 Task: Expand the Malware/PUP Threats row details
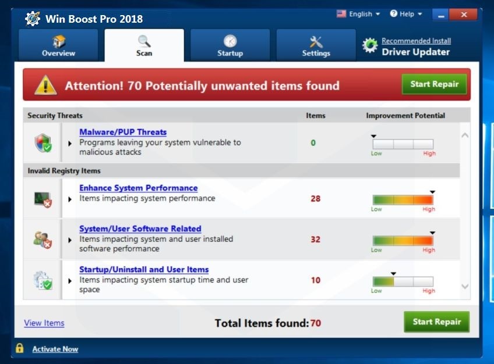[x=69, y=142]
